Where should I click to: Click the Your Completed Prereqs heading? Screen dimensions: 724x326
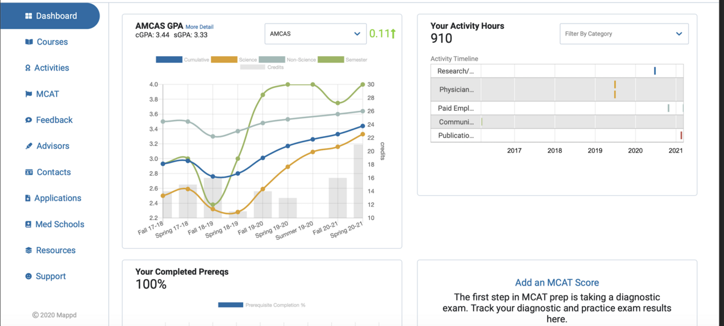pyautogui.click(x=182, y=272)
